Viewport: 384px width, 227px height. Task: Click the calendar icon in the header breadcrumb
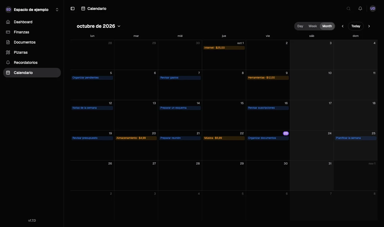click(83, 9)
